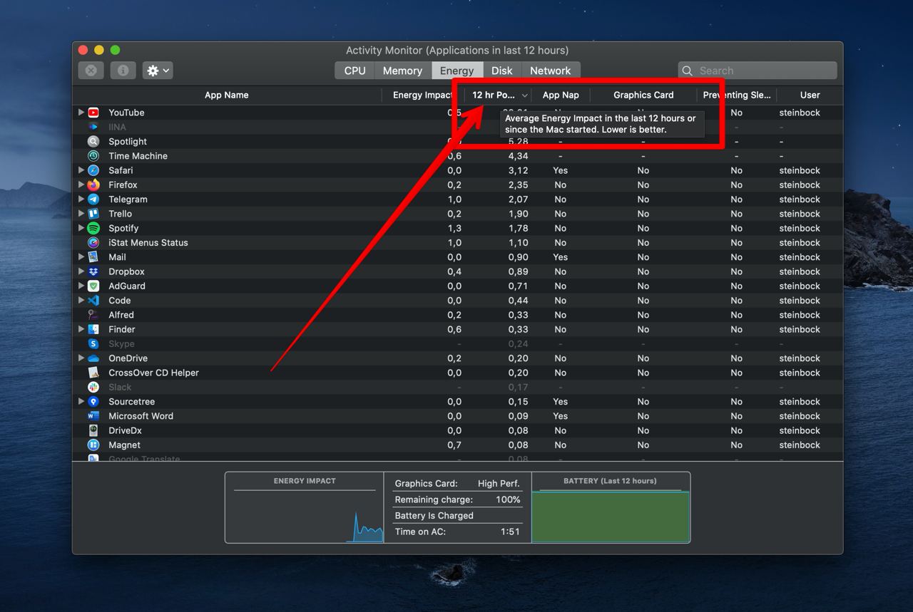Expand the Sourcetree process row
This screenshot has height=612, width=913.
point(81,402)
